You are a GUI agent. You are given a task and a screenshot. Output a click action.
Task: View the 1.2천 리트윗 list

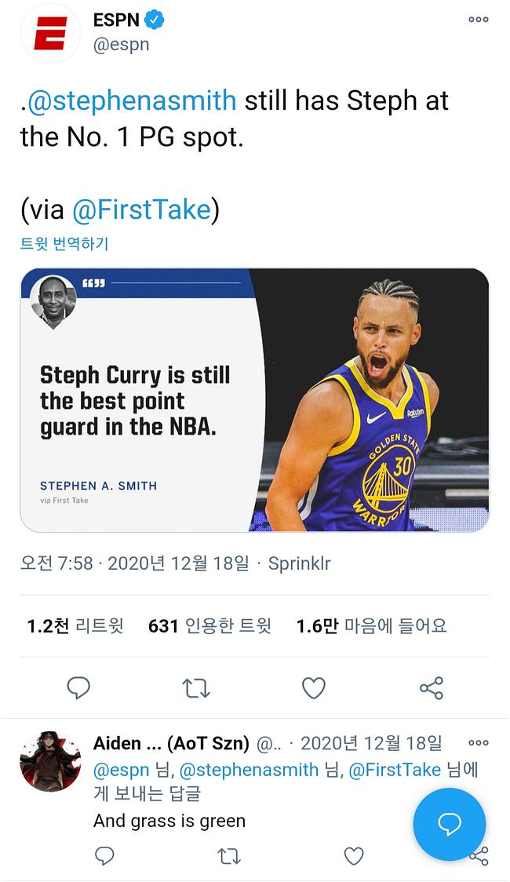pos(75,626)
